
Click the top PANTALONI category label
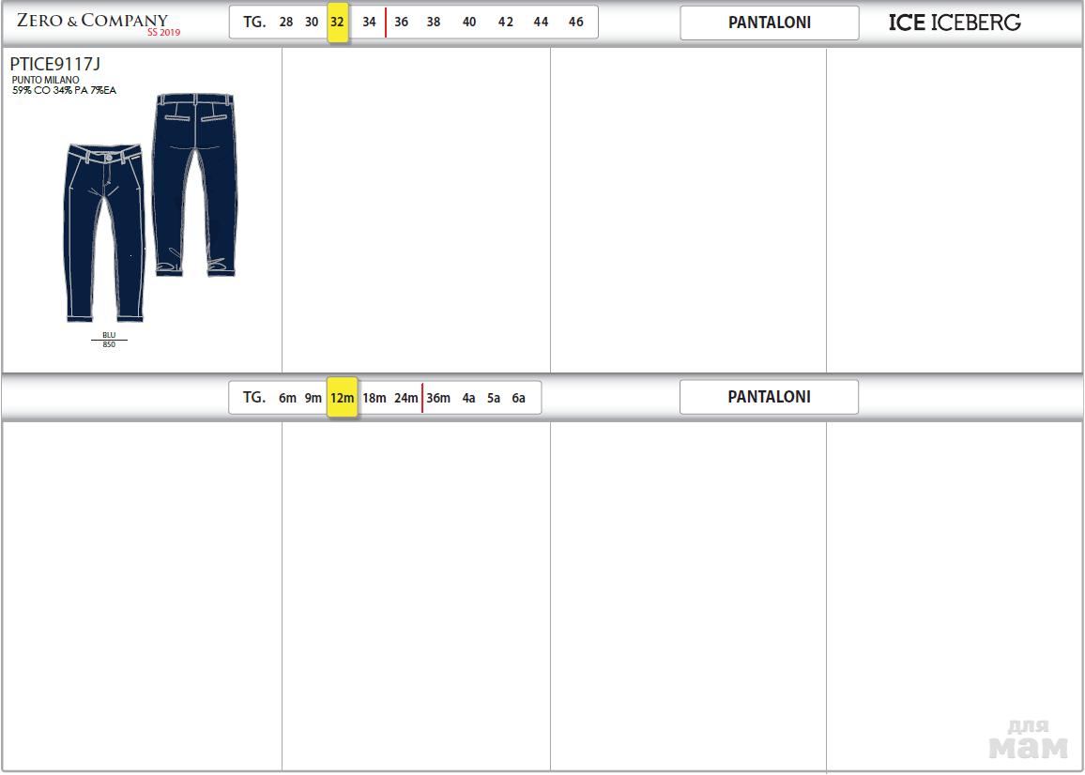click(769, 23)
